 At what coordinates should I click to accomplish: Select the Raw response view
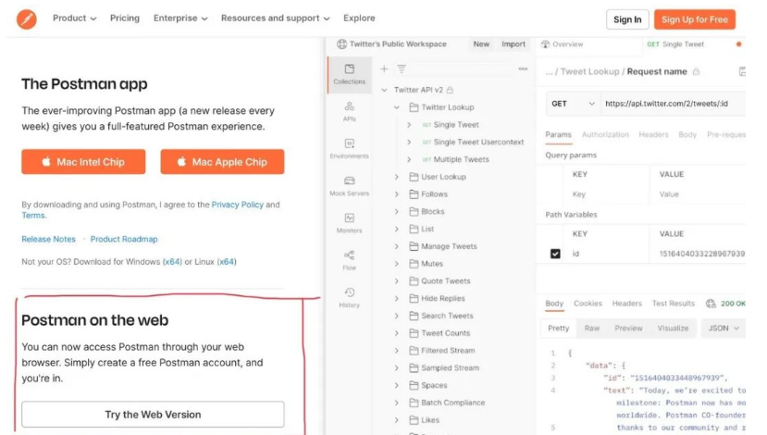tap(592, 328)
